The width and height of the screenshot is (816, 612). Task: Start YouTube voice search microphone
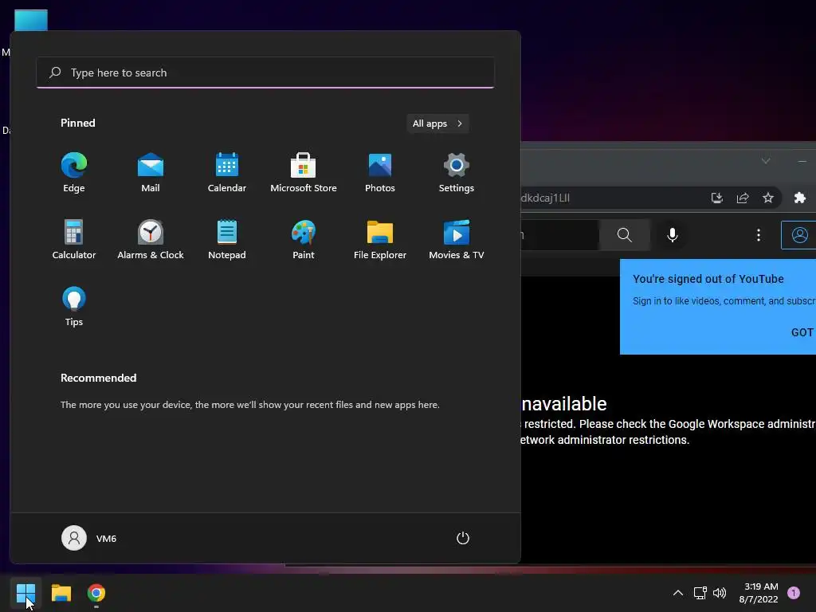coord(673,235)
